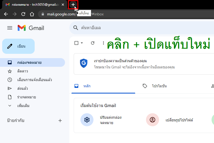Tick the select-all emails checkbox
The height and width of the screenshot is (143, 214).
[76, 43]
